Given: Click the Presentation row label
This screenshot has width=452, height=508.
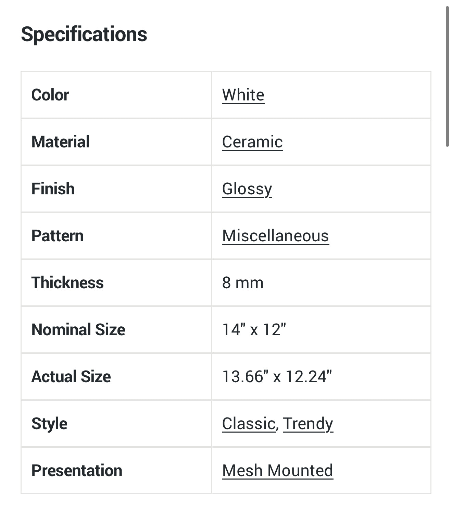Looking at the screenshot, I should coord(77,471).
